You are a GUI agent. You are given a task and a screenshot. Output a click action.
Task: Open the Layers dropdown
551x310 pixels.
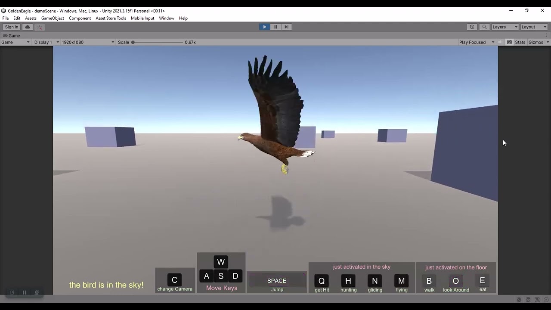[x=505, y=27]
